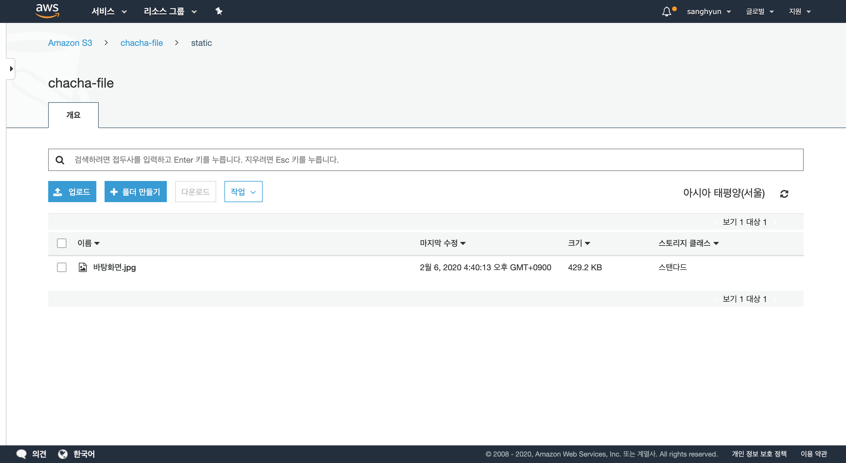Click the 업로드 upload button

[72, 192]
